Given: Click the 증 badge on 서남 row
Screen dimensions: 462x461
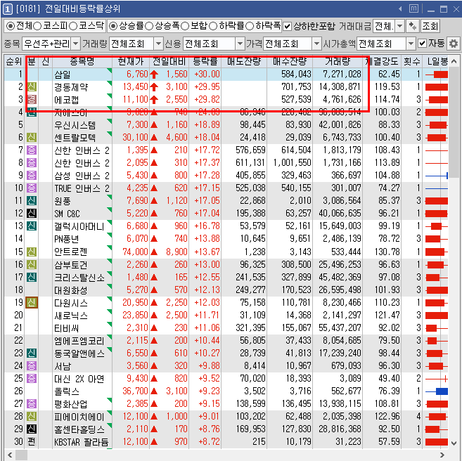Looking at the screenshot, I should 32,365.
